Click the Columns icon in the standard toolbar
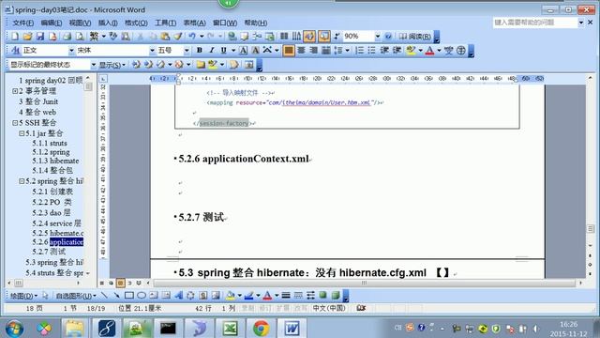This screenshot has height=338, width=600. (284, 37)
